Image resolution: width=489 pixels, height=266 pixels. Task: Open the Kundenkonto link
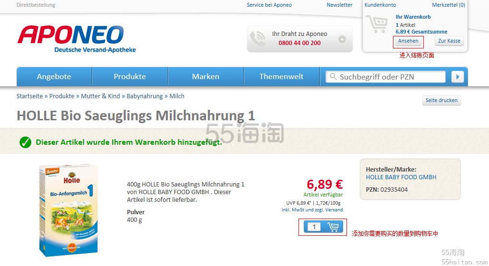380,5
